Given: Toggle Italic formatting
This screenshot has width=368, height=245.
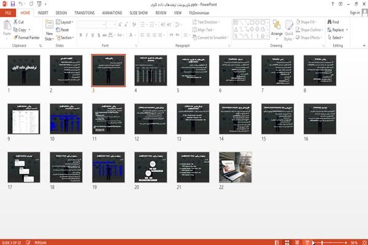Looking at the screenshot, I should click(87, 35).
